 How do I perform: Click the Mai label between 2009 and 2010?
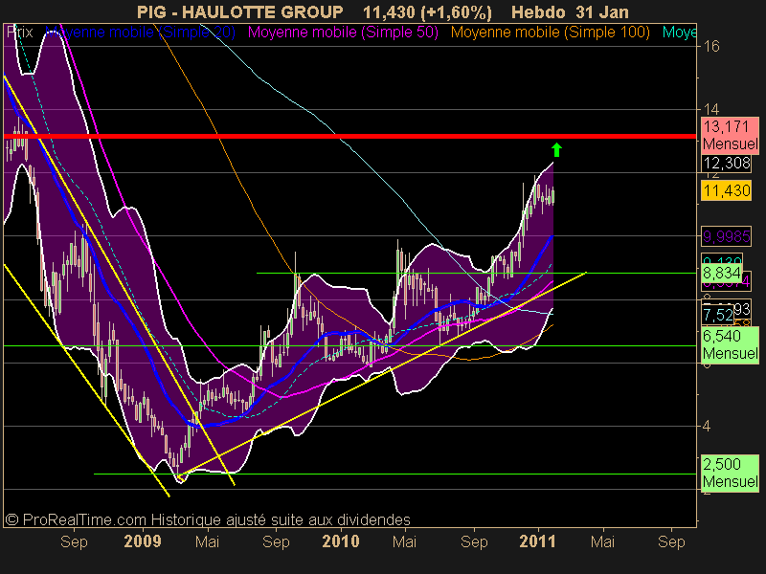pos(207,541)
